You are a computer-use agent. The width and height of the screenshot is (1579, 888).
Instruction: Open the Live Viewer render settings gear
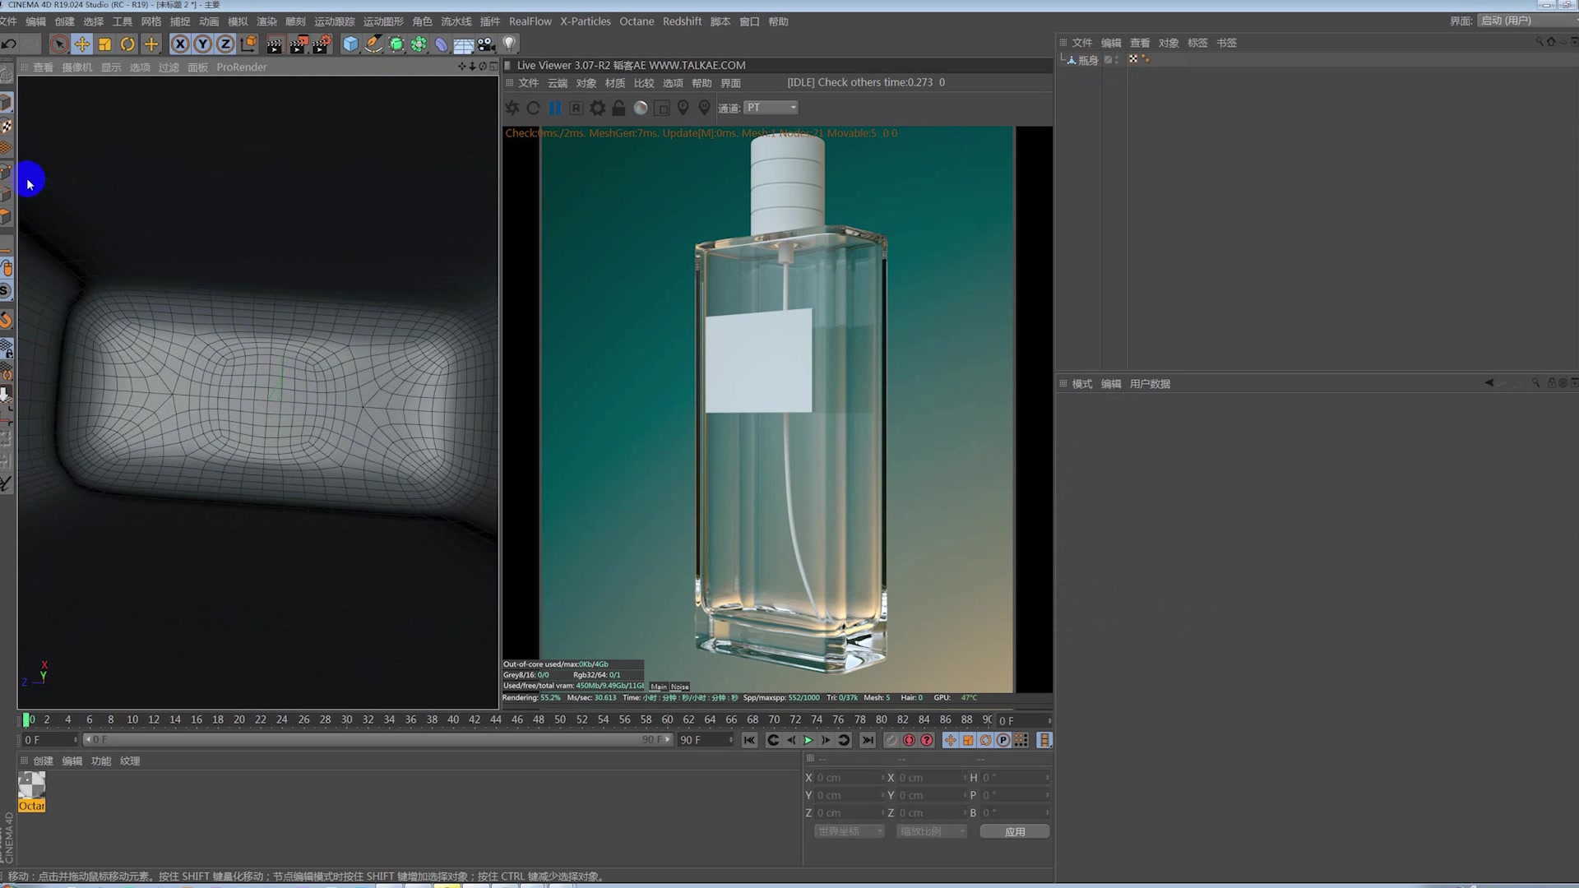pos(598,108)
